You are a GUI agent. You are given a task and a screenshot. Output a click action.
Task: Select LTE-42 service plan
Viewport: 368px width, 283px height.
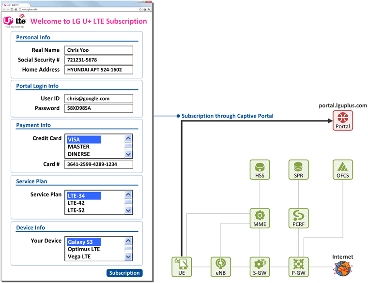[x=76, y=203]
